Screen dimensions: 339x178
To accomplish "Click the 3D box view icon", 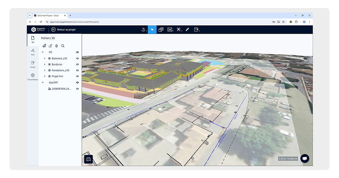I will (x=161, y=30).
